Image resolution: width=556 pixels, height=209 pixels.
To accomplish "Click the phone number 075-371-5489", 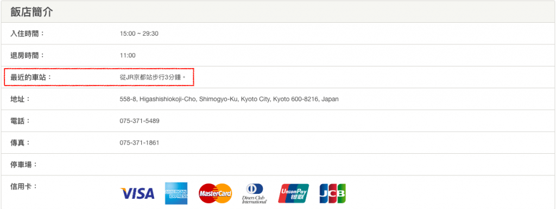I will [x=140, y=121].
